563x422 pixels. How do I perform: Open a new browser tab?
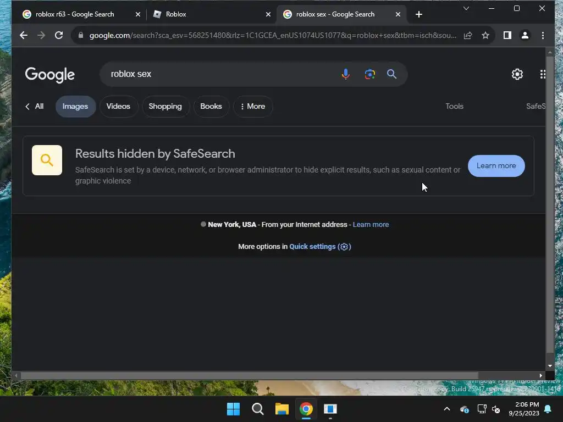pos(418,14)
